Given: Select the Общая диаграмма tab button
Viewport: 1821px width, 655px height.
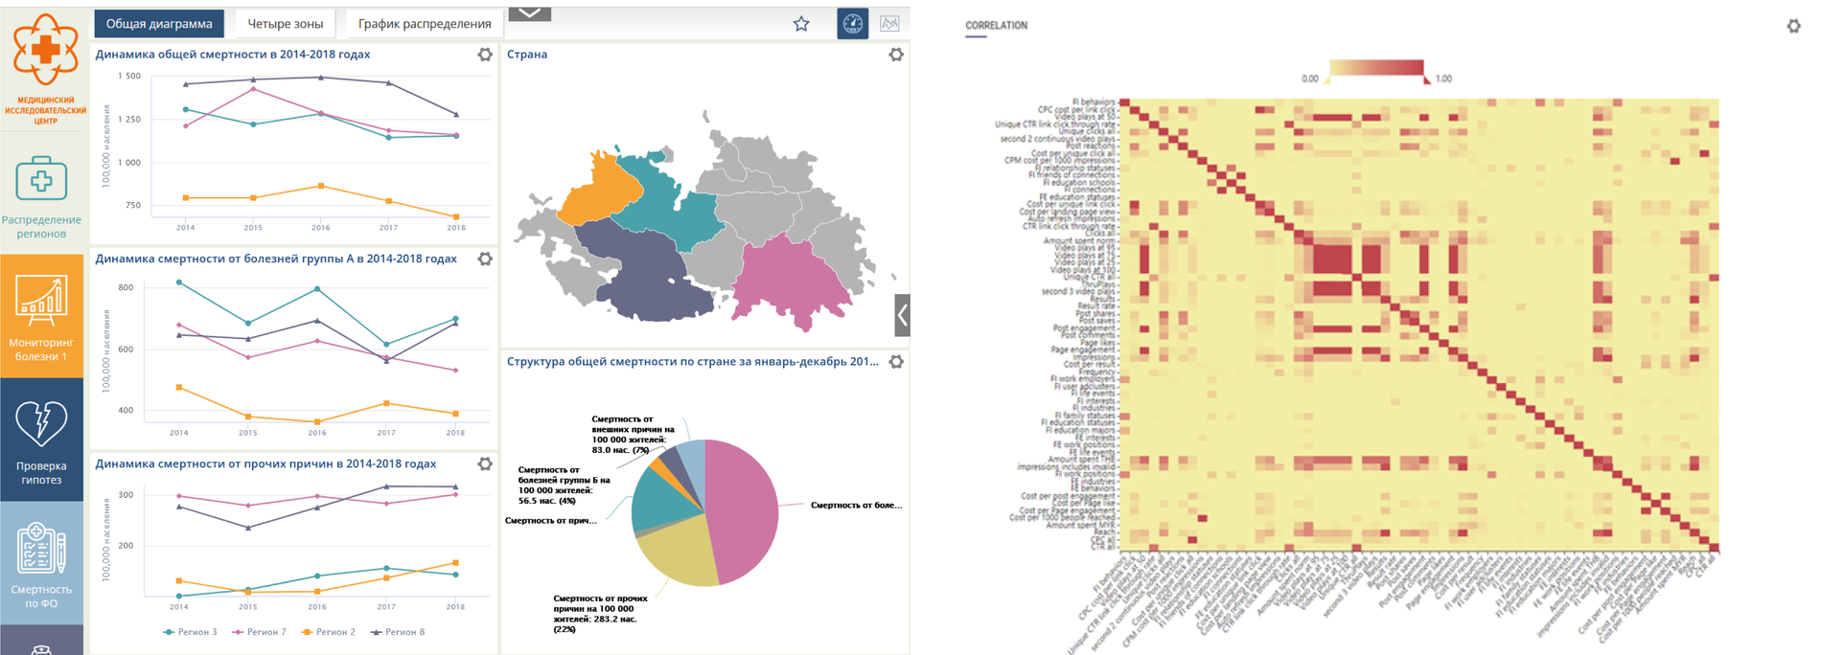Looking at the screenshot, I should pos(159,24).
